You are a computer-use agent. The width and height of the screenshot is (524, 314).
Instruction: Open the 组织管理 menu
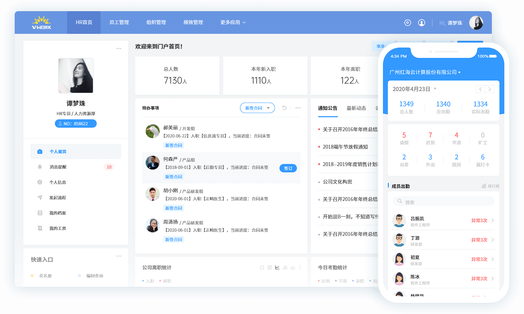tap(156, 22)
